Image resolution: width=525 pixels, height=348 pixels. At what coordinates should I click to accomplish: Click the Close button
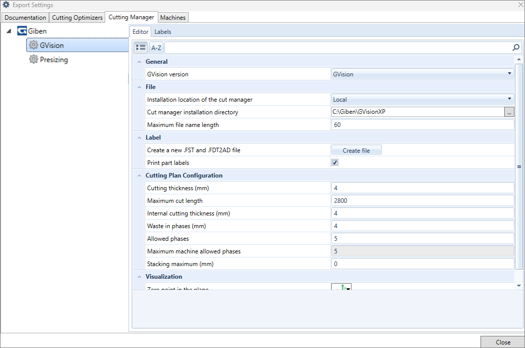pyautogui.click(x=503, y=342)
